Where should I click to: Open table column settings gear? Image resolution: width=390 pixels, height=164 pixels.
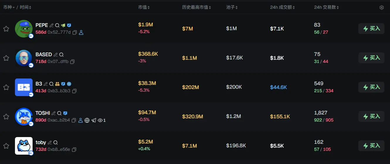[381, 8]
